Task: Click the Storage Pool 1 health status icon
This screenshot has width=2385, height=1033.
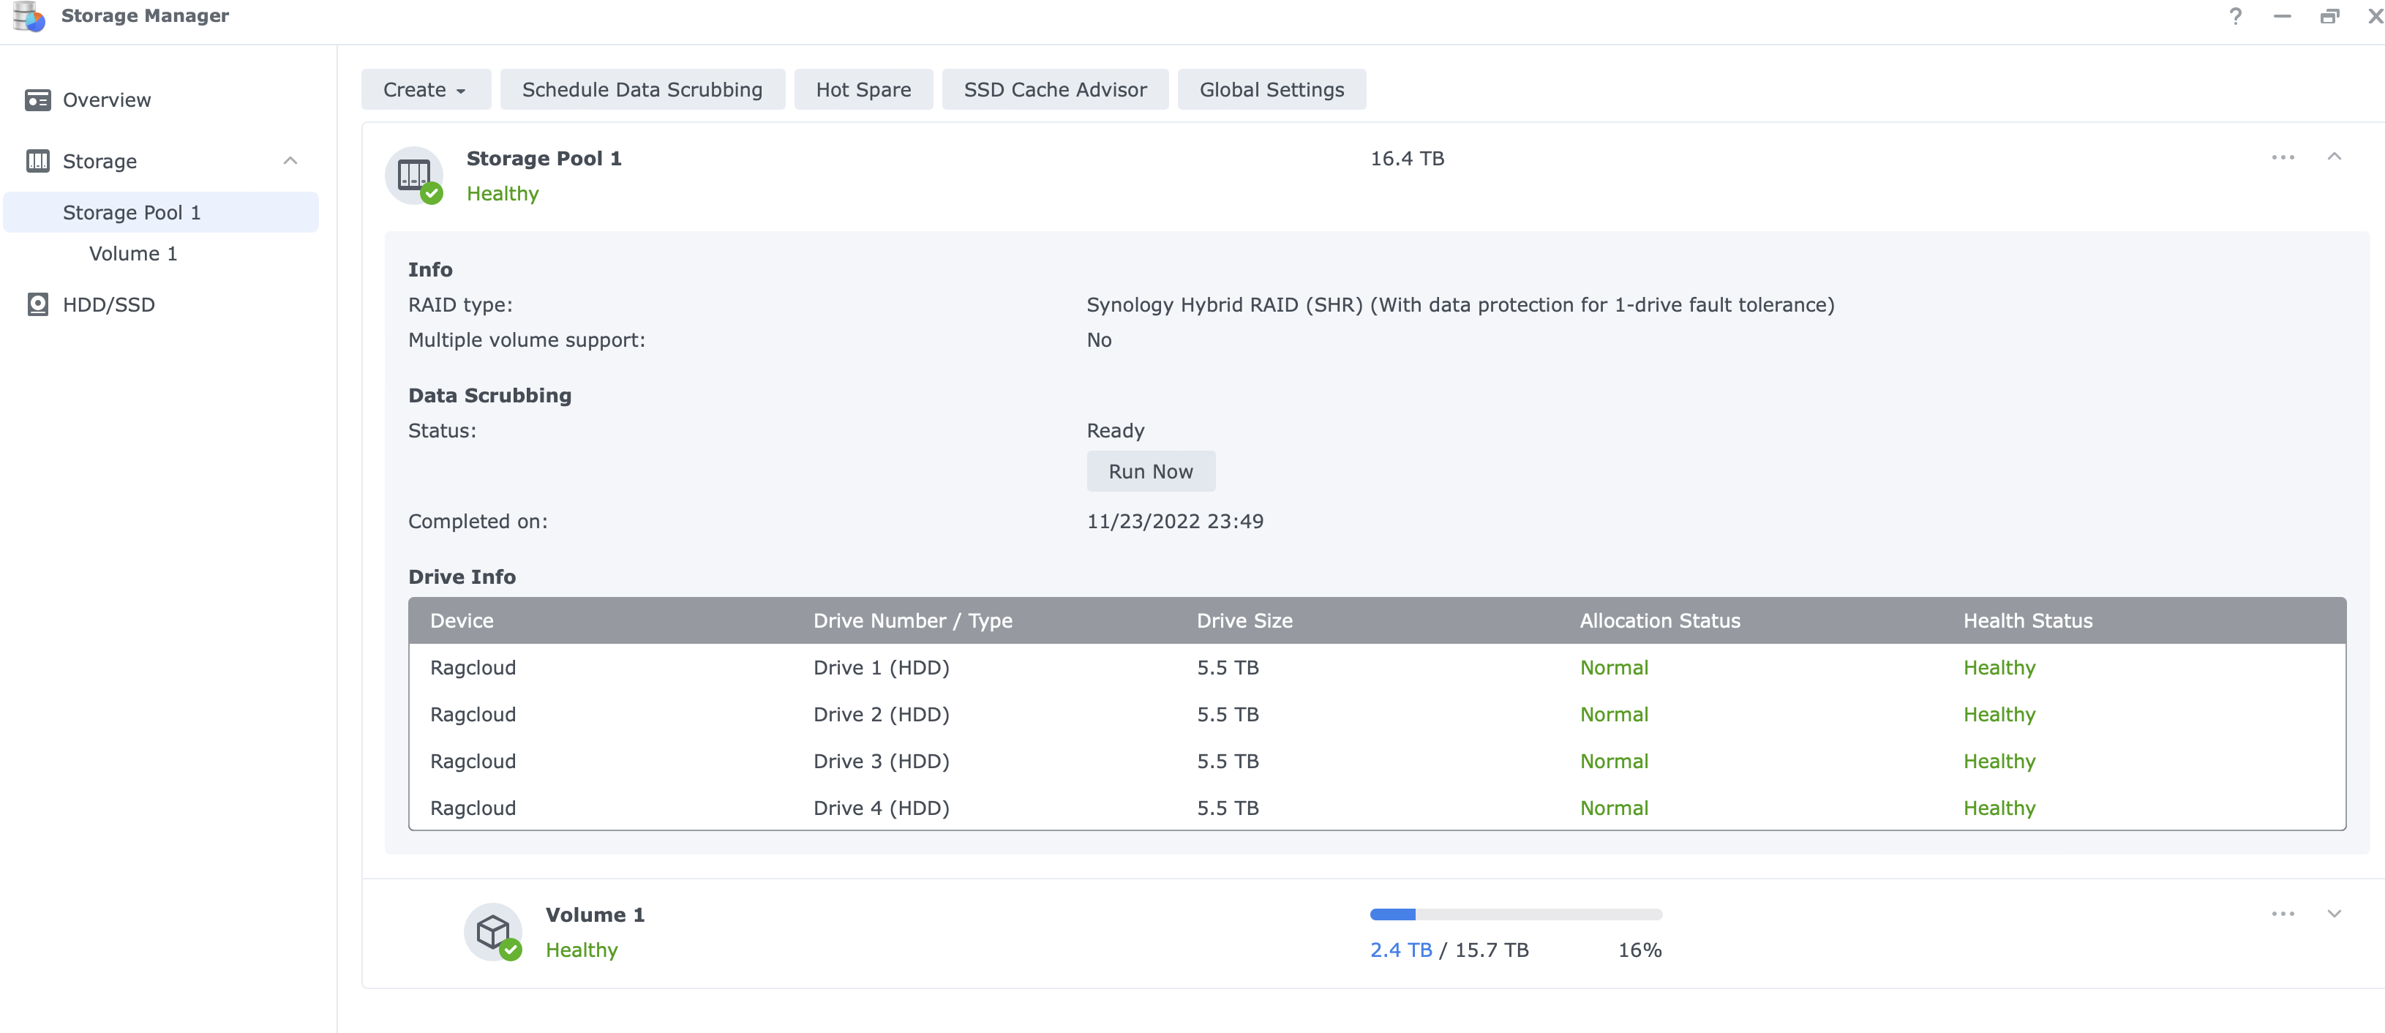Action: point(432,193)
